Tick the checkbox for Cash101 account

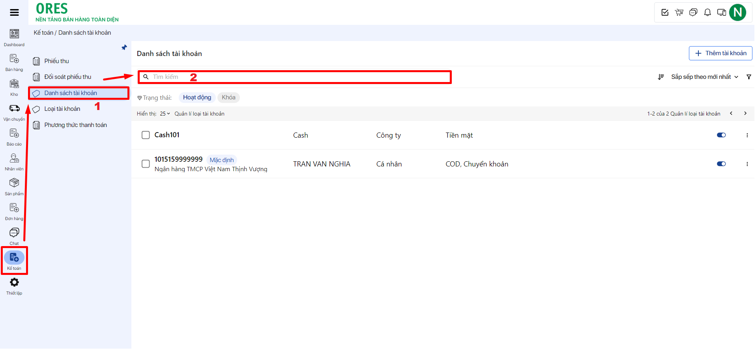(x=146, y=135)
